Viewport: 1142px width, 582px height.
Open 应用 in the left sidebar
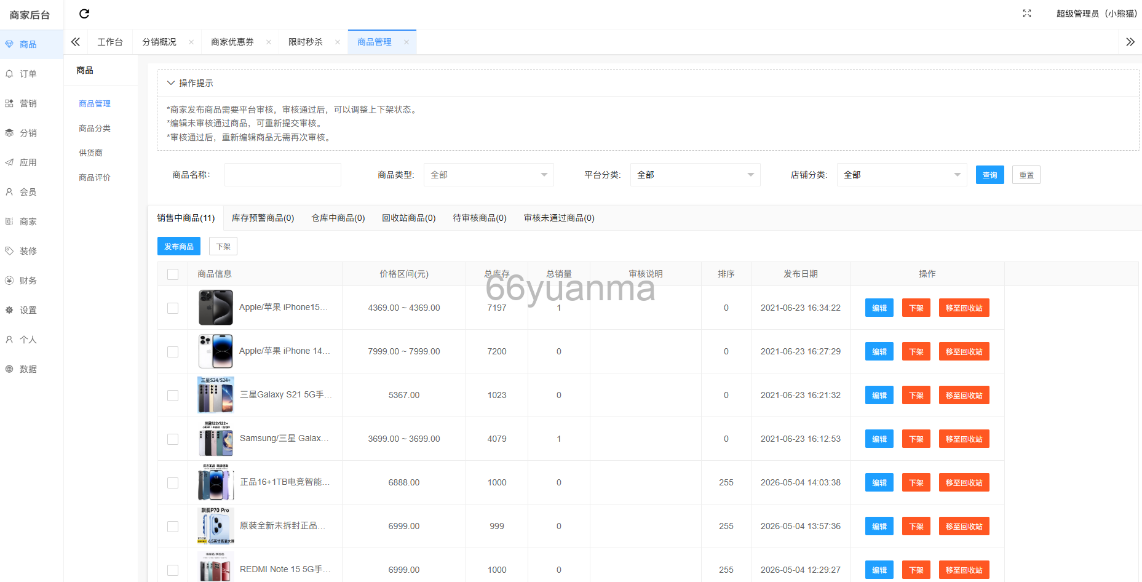click(x=31, y=162)
